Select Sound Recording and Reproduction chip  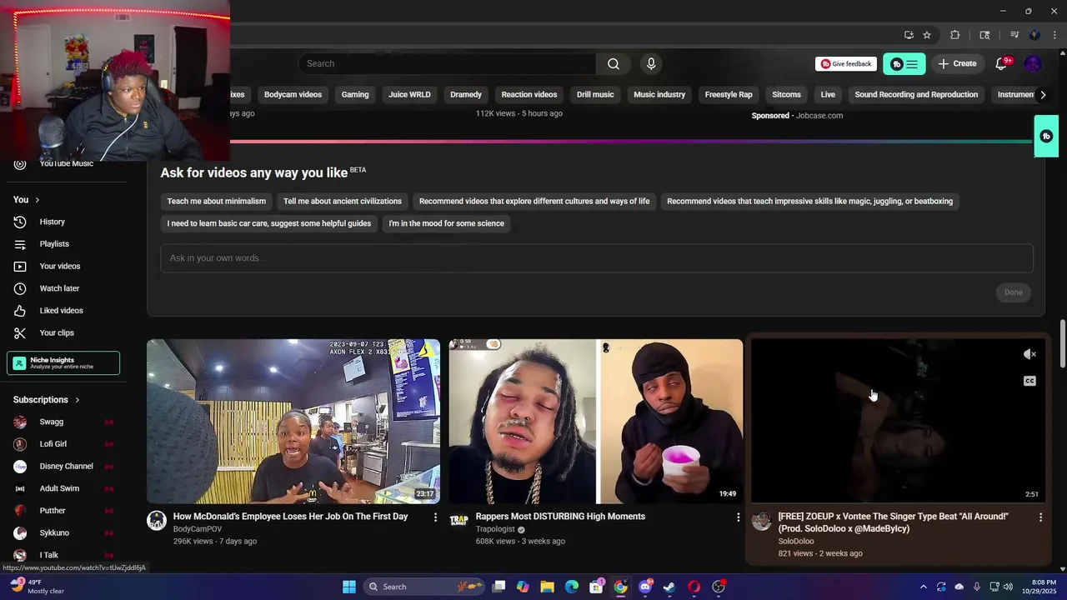(x=916, y=95)
